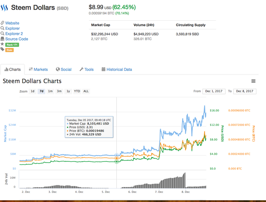The image size is (266, 202).
Task: Click the exchange arrows icon on Markets tab
Action: point(30,69)
